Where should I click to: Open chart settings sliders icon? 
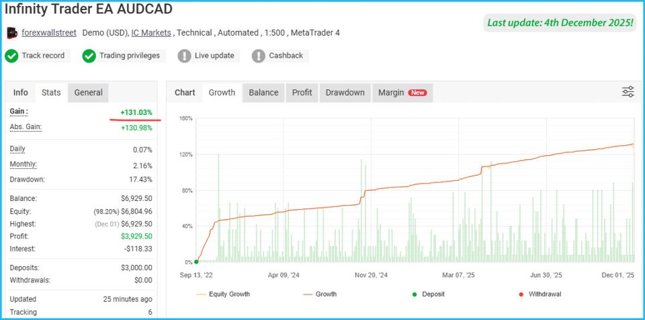pos(628,92)
